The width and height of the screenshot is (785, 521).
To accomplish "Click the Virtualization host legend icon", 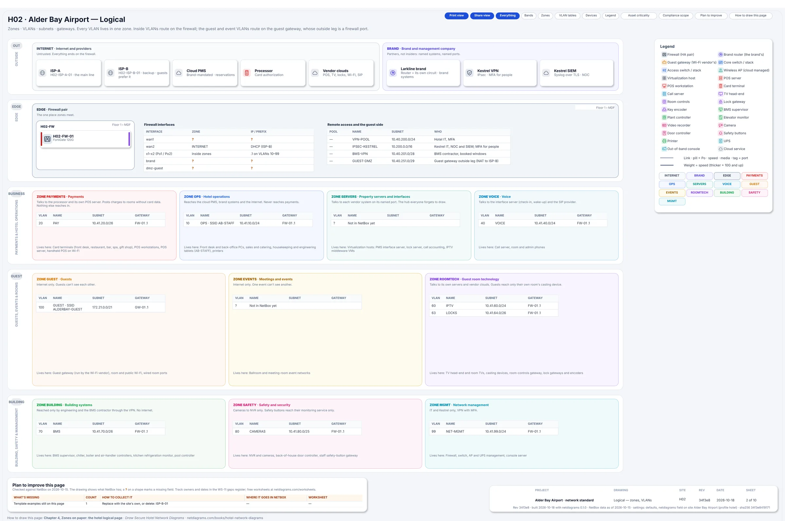I will [x=664, y=78].
